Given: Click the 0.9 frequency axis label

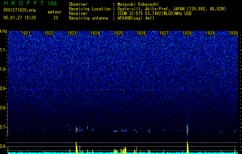Looking at the screenshot, I should tap(3, 89).
